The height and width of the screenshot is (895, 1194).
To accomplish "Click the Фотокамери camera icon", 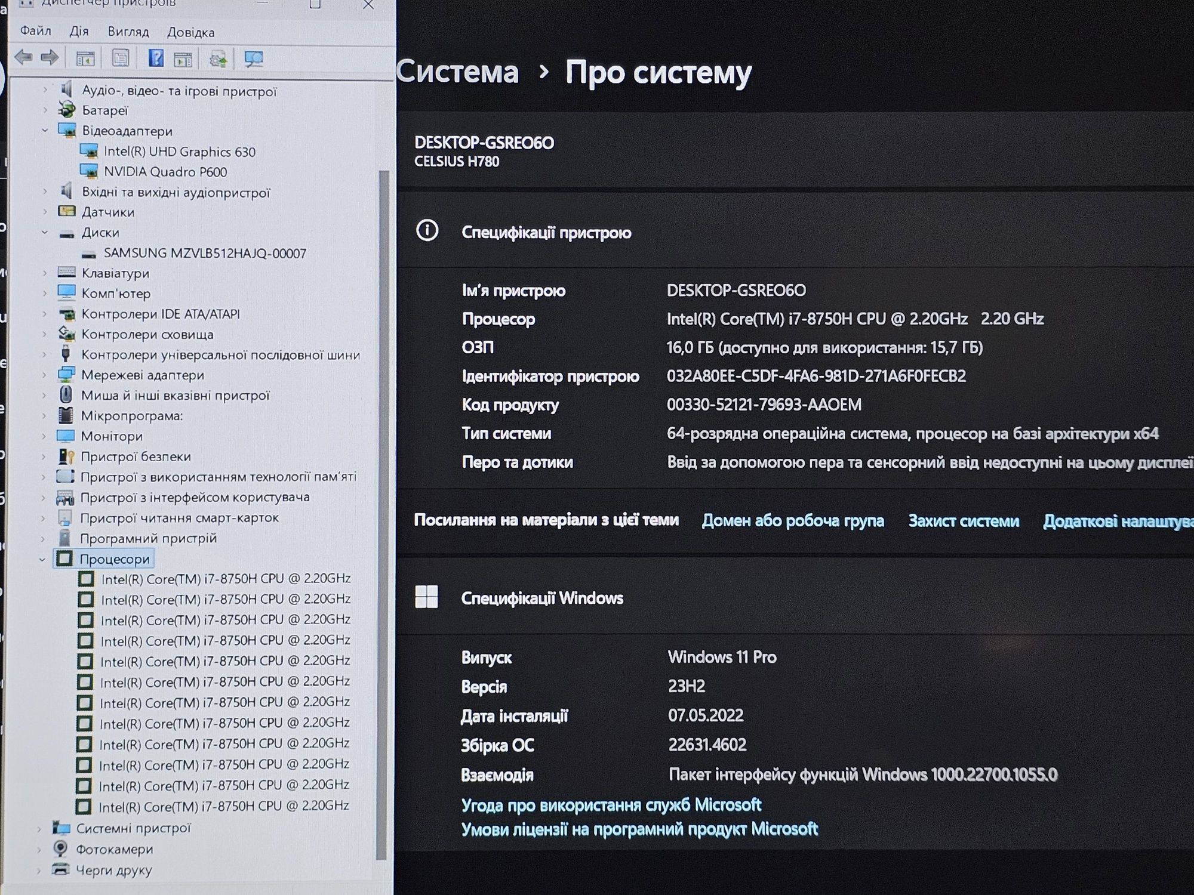I will point(60,848).
